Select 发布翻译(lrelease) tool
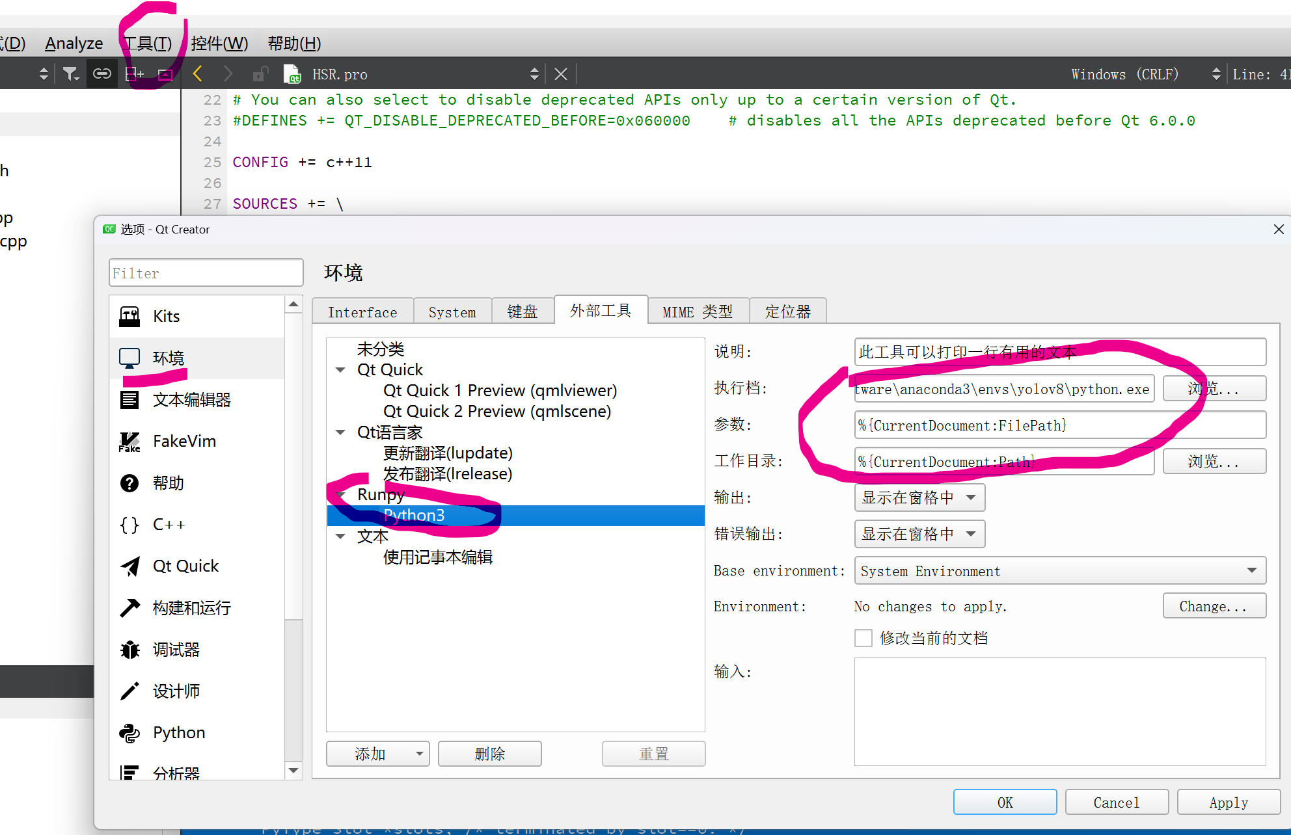 448,474
